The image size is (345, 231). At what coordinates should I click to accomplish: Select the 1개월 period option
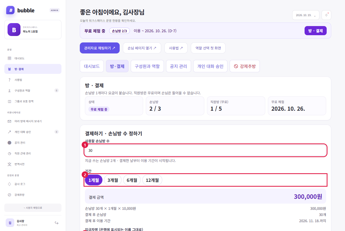(94, 180)
